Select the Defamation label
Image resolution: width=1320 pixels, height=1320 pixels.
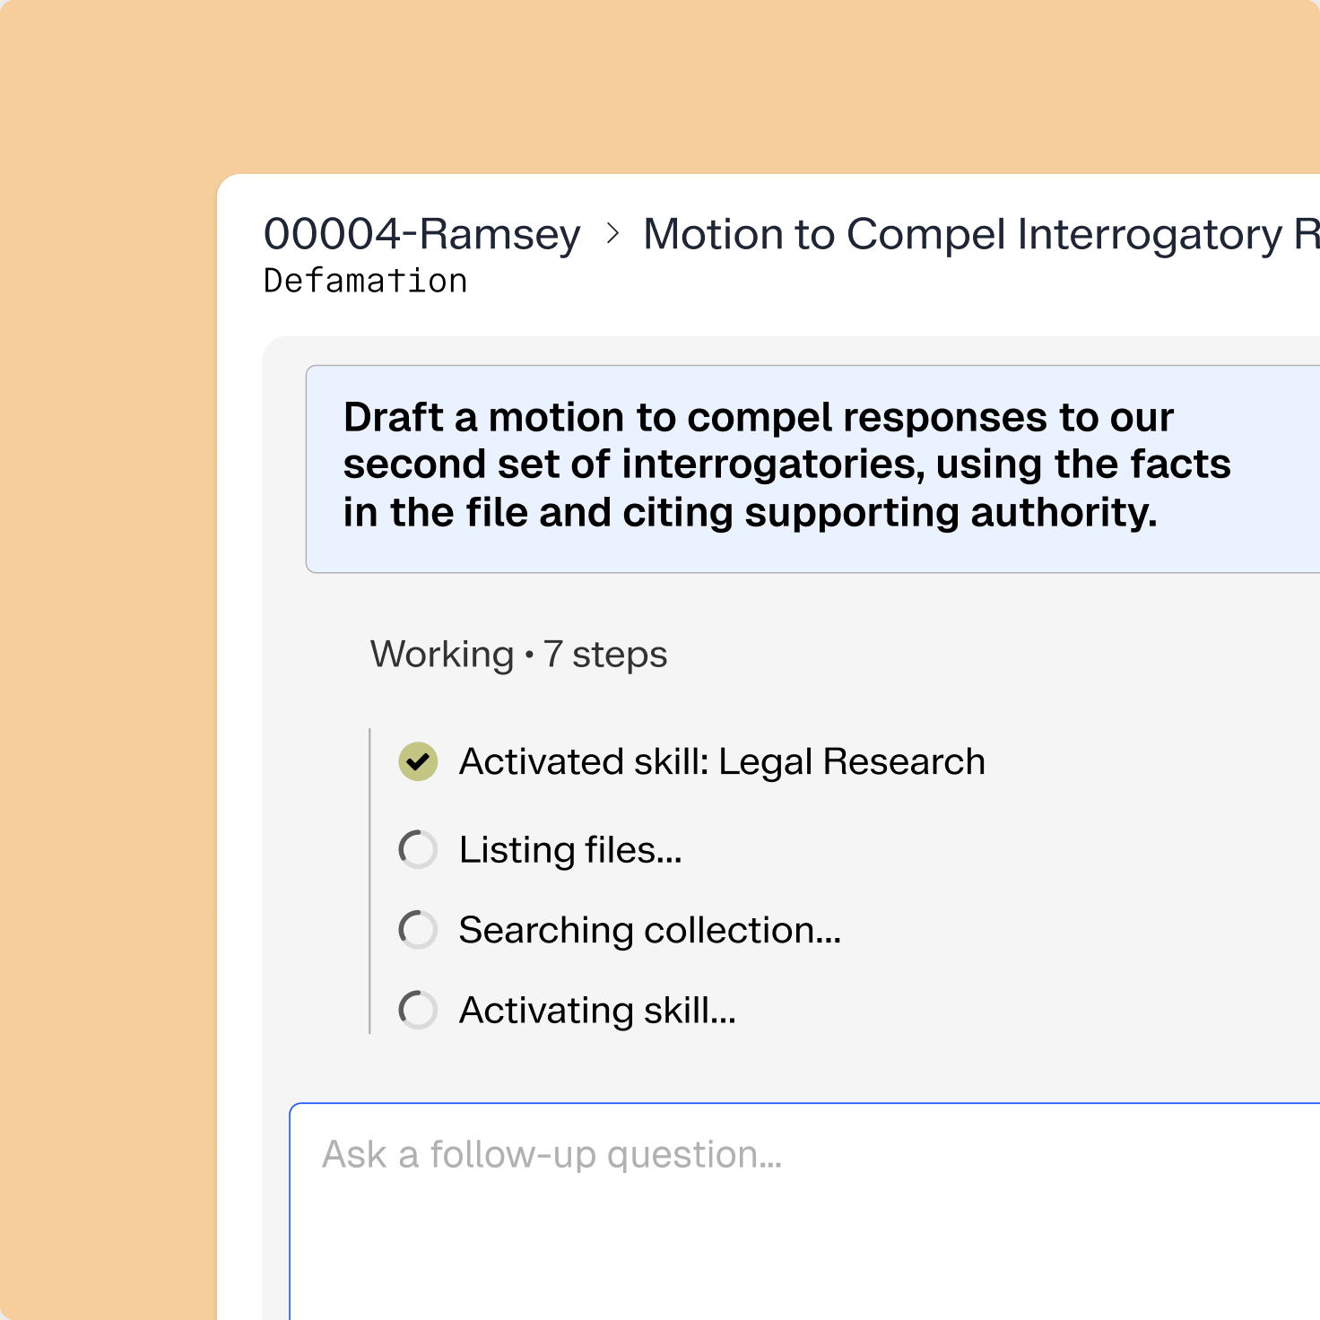(365, 281)
